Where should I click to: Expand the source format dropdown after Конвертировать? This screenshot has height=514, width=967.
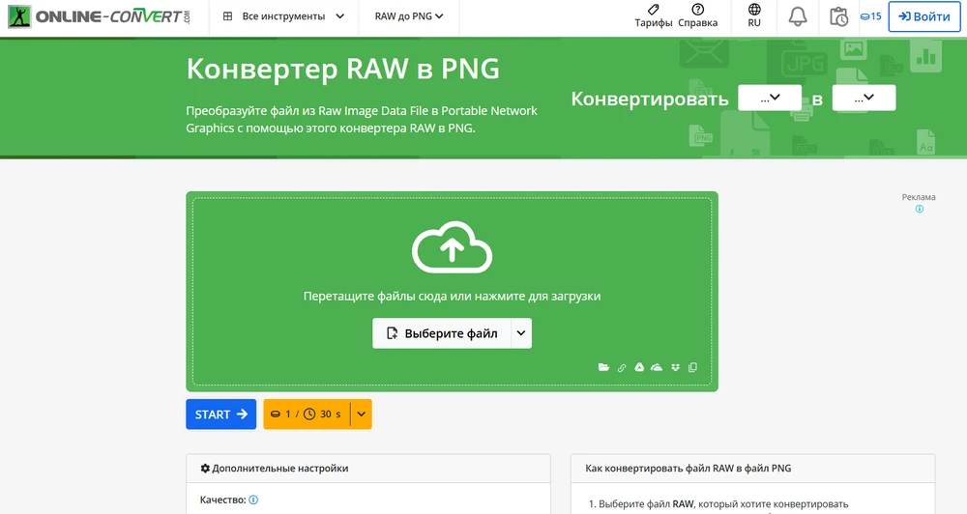(x=770, y=98)
